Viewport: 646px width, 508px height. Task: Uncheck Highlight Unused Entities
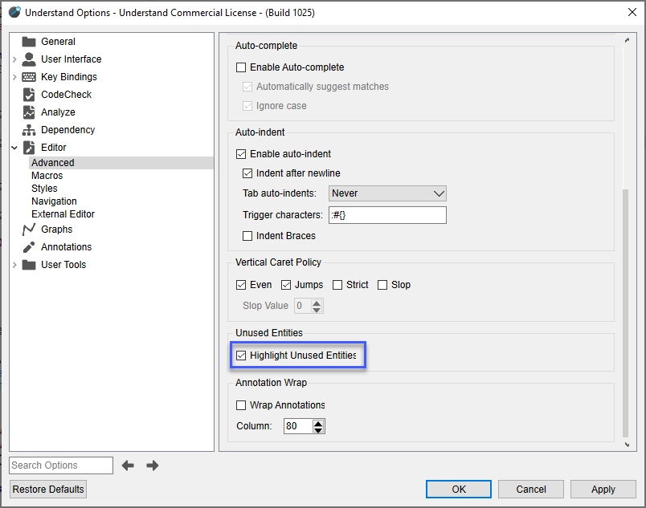[x=241, y=356]
